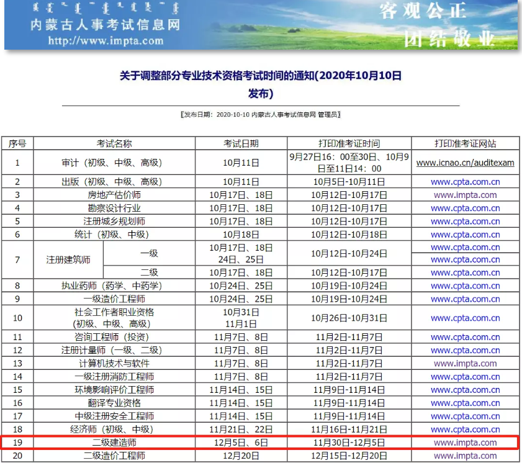This screenshot has width=522, height=463.
Task: Open cpta link for 执业药师 row
Action: pyautogui.click(x=465, y=286)
